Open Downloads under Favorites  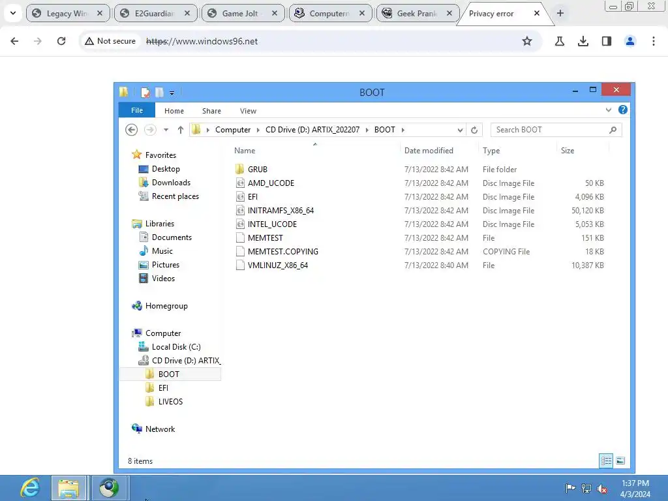171,183
